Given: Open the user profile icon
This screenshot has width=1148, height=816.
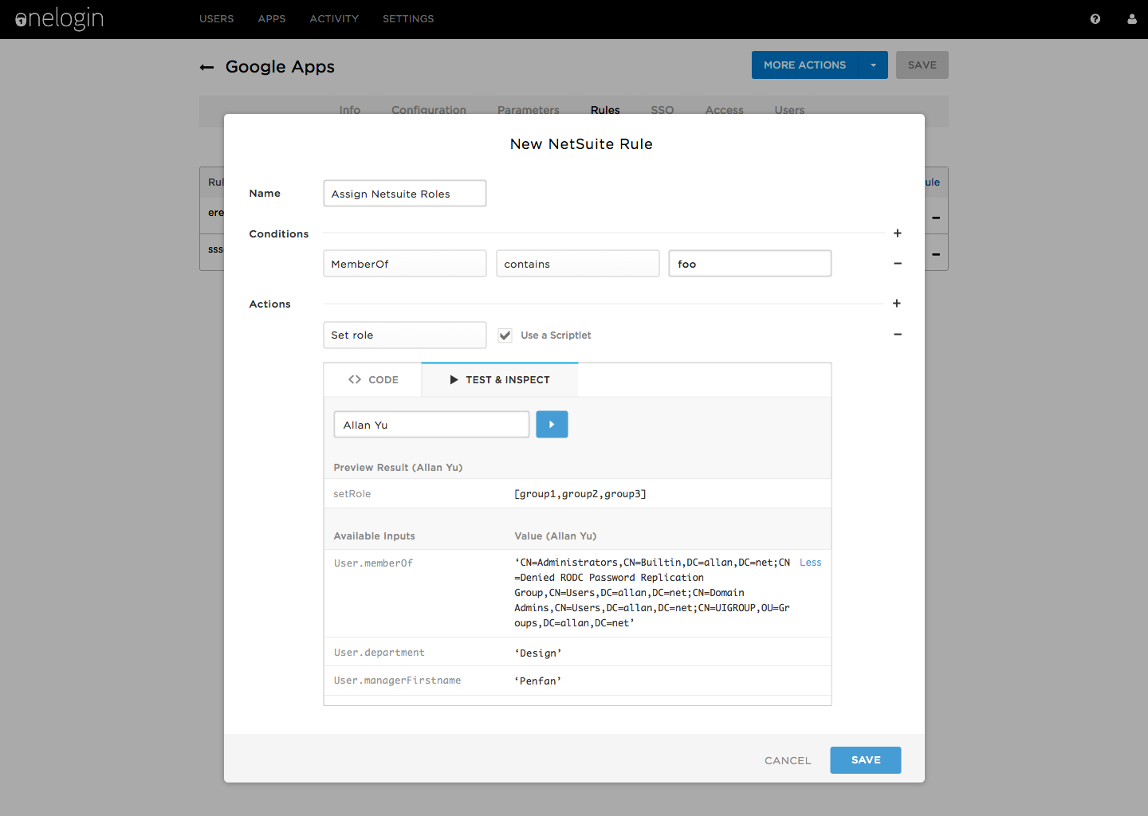Looking at the screenshot, I should (x=1132, y=19).
